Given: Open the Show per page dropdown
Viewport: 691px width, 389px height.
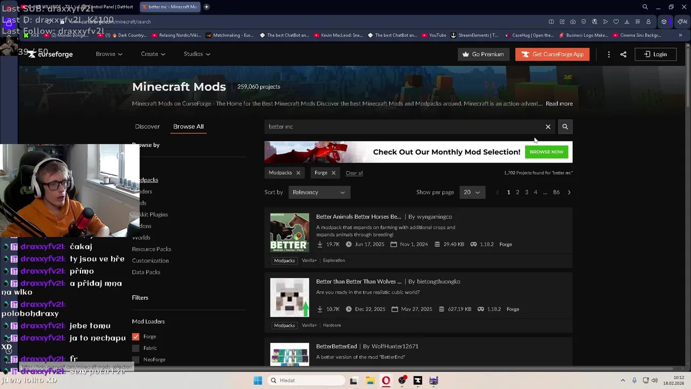Looking at the screenshot, I should 472,192.
